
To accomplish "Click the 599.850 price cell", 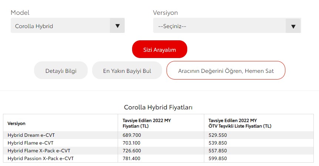I will [218, 158].
